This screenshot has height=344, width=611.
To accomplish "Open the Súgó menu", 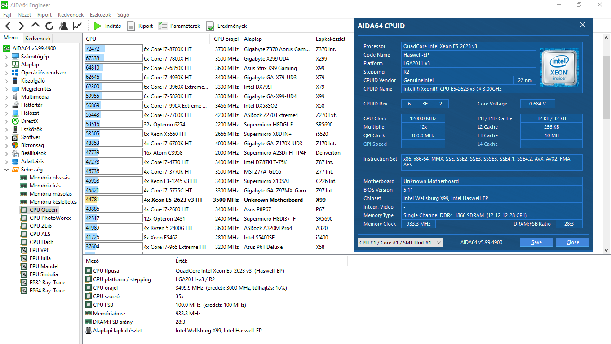I will coord(123,15).
